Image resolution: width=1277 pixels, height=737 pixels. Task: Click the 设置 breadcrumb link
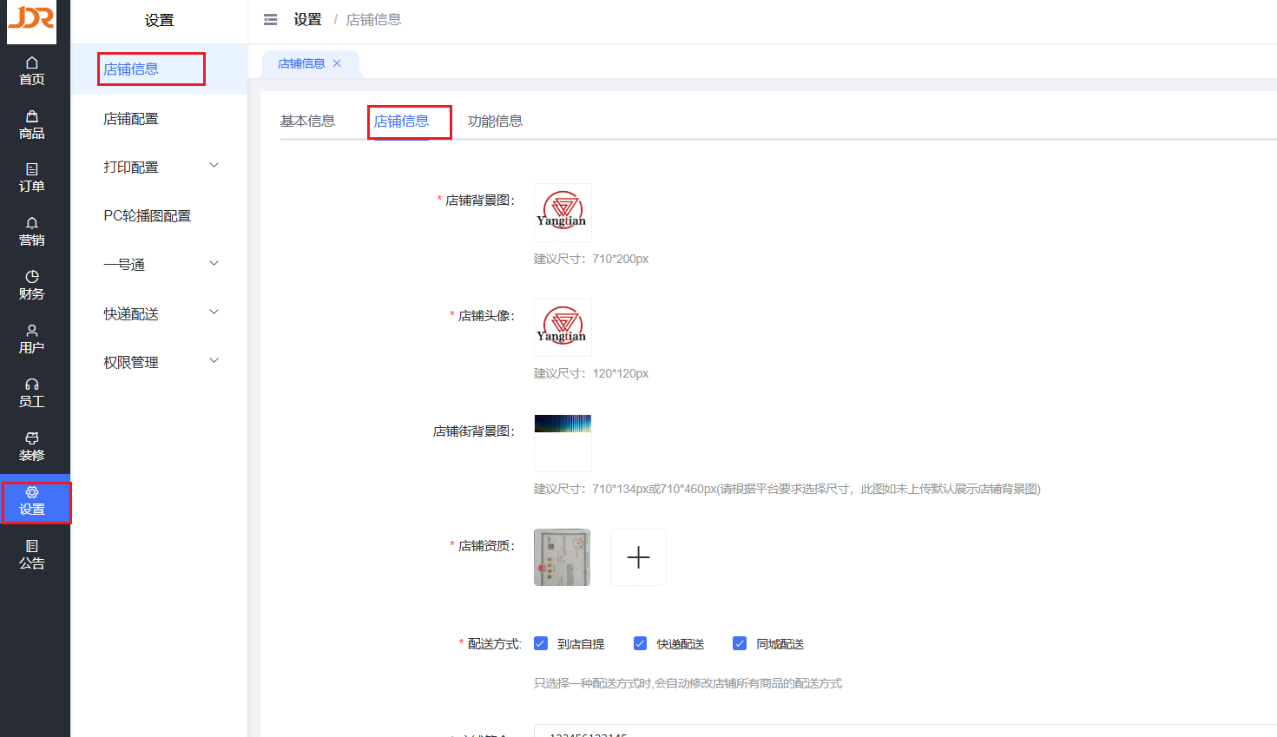click(307, 19)
